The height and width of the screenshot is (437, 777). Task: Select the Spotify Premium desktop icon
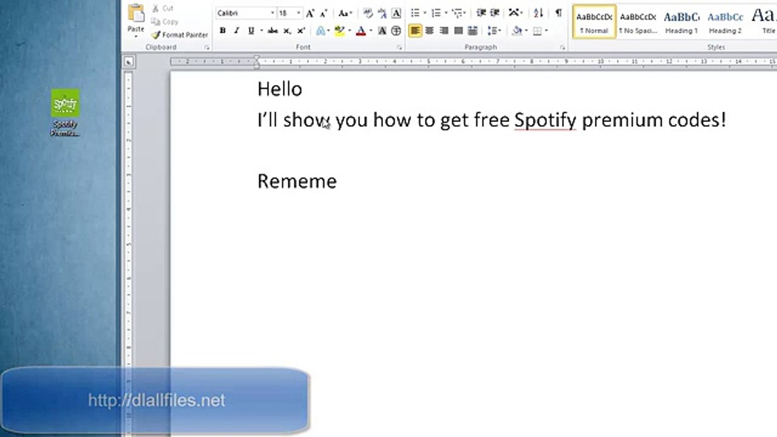[65, 113]
